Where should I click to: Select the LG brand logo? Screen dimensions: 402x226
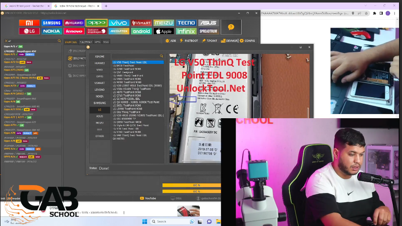pos(29,31)
